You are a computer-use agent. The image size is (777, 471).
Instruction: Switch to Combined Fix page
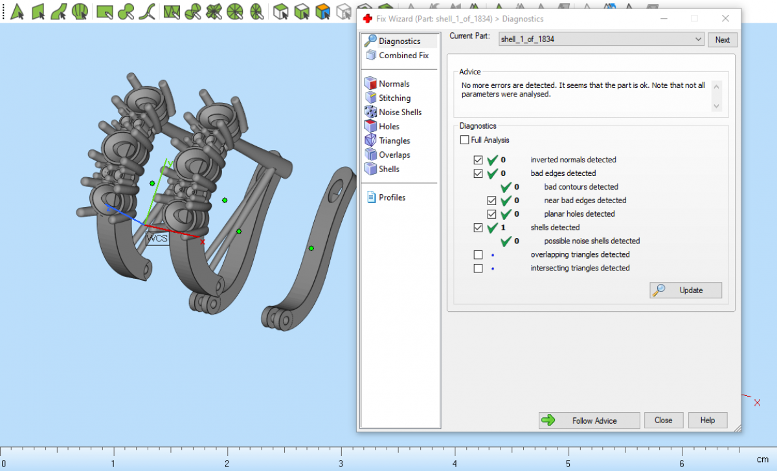(403, 56)
